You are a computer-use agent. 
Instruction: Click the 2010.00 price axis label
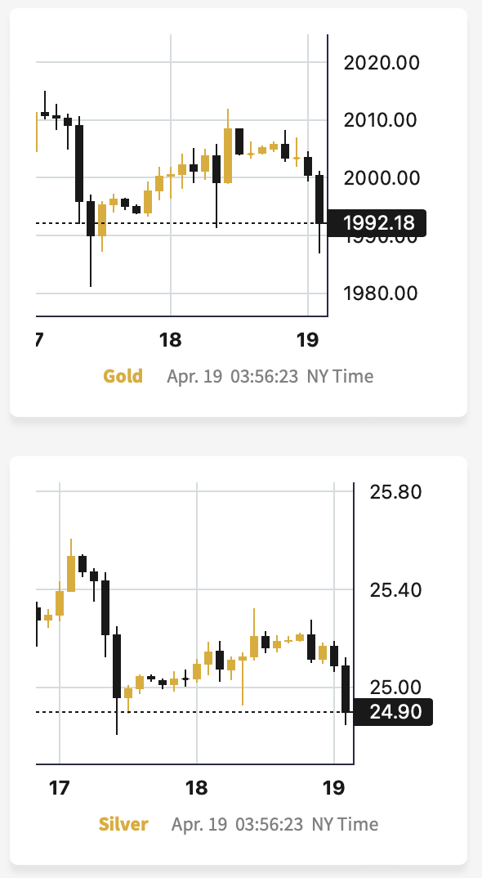pos(381,120)
